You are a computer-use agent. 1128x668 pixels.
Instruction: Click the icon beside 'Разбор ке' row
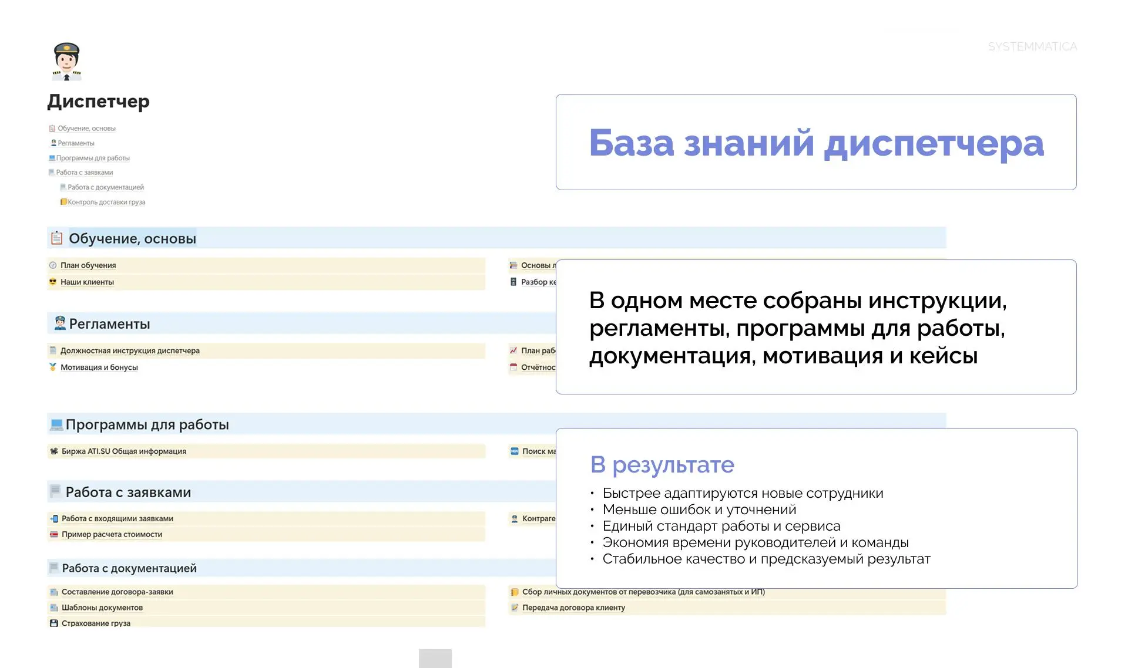coord(513,282)
